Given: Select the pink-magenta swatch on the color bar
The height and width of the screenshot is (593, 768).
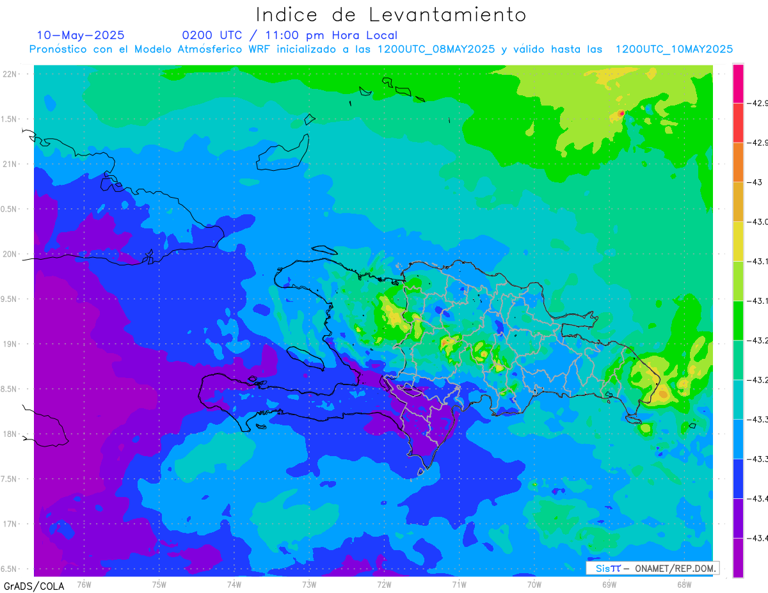Looking at the screenshot, I should (738, 84).
